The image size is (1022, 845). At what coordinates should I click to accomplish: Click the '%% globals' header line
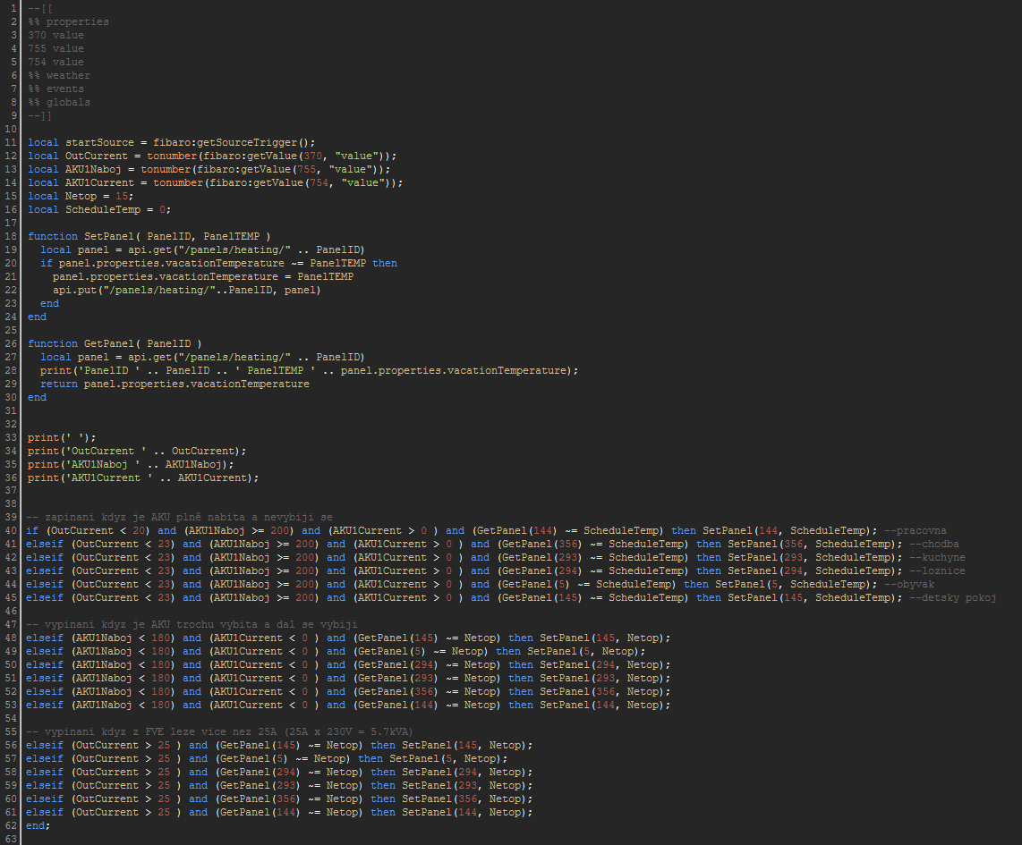tap(59, 102)
